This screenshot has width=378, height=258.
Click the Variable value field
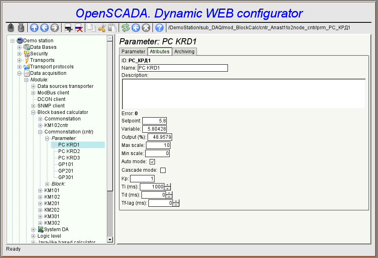coord(155,129)
